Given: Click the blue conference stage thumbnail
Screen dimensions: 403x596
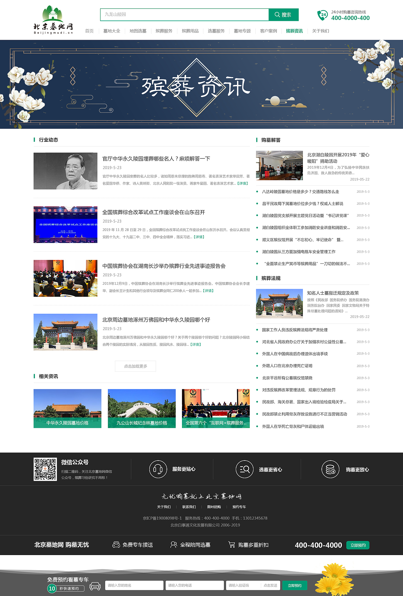Looking at the screenshot, I should (65, 225).
